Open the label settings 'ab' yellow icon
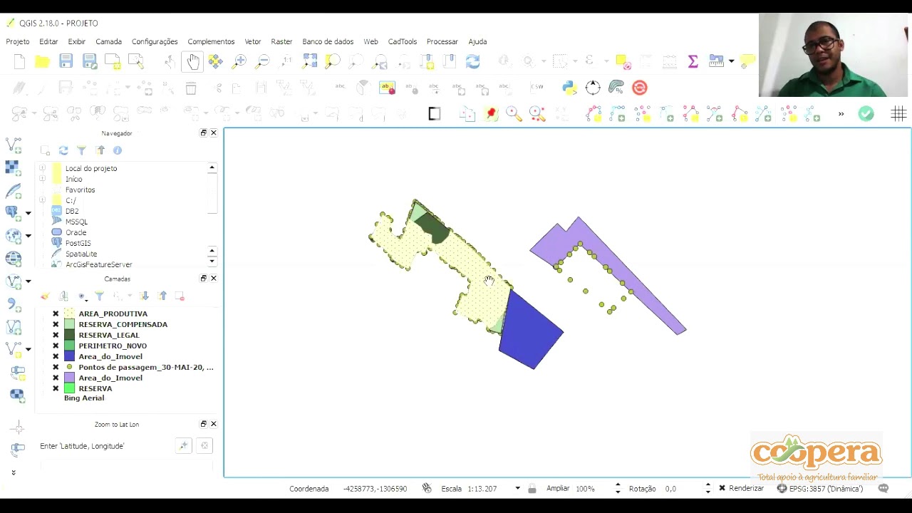The height and width of the screenshot is (513, 912). pyautogui.click(x=387, y=88)
